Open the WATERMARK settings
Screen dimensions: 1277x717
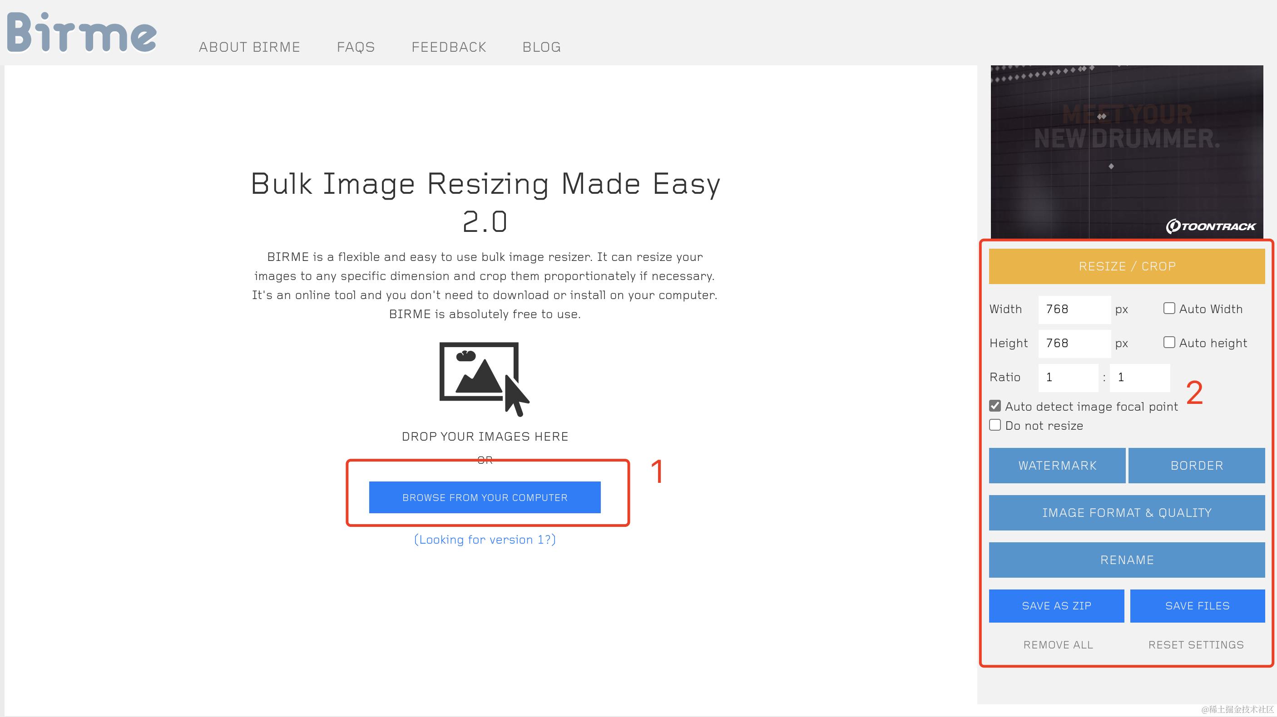click(x=1057, y=465)
